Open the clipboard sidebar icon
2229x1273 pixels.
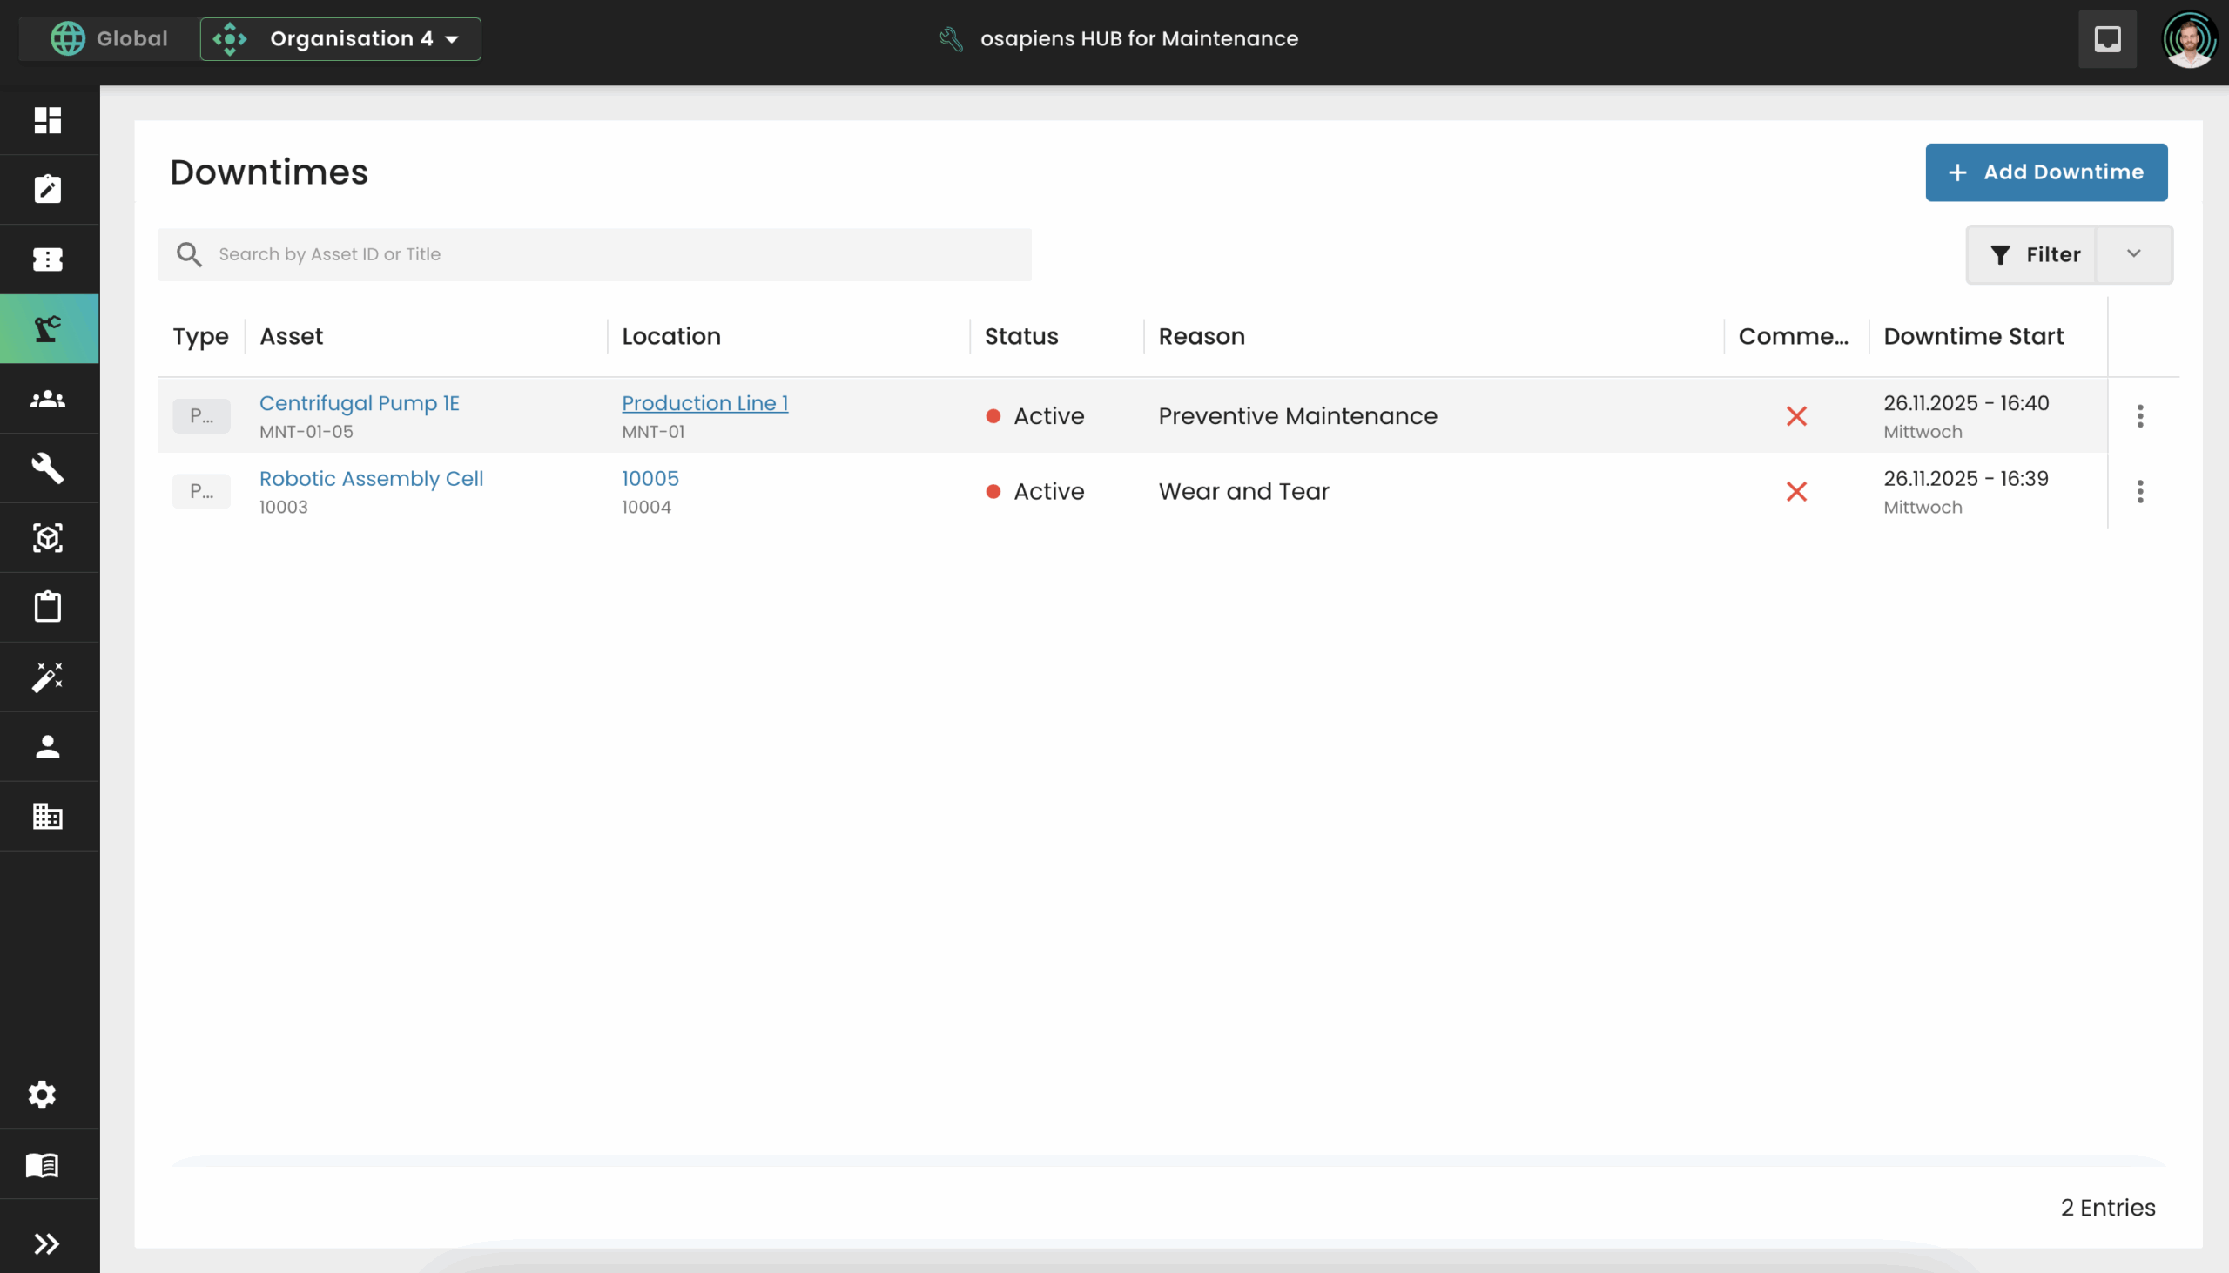pos(48,607)
